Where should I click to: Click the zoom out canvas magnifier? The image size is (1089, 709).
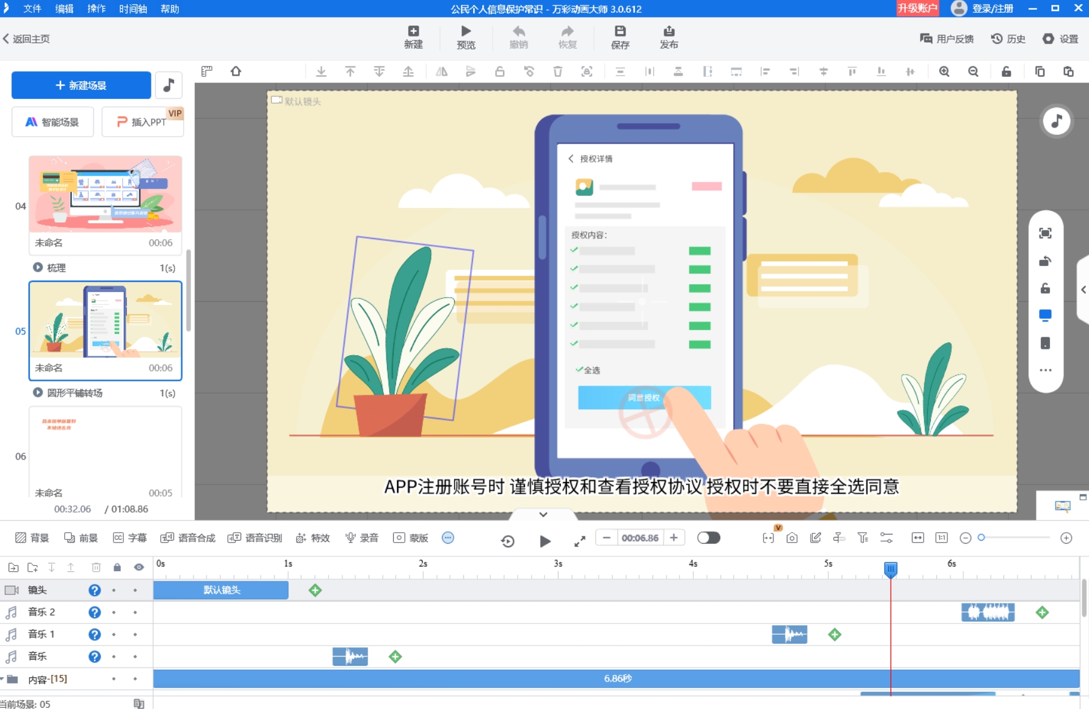pyautogui.click(x=973, y=71)
